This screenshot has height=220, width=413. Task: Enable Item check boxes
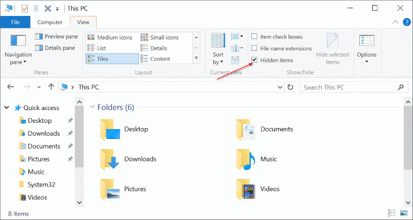point(255,37)
